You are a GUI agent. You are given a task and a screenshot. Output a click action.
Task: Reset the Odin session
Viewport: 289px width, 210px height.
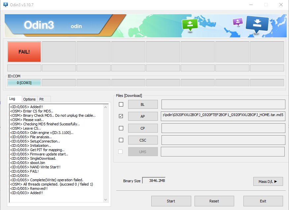click(x=214, y=201)
